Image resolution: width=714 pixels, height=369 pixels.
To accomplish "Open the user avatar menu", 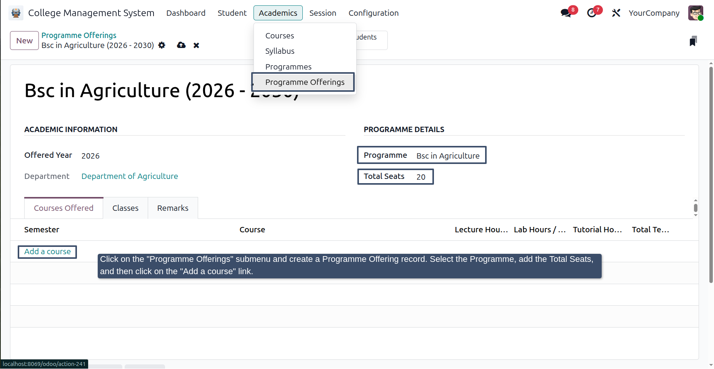I will click(696, 13).
